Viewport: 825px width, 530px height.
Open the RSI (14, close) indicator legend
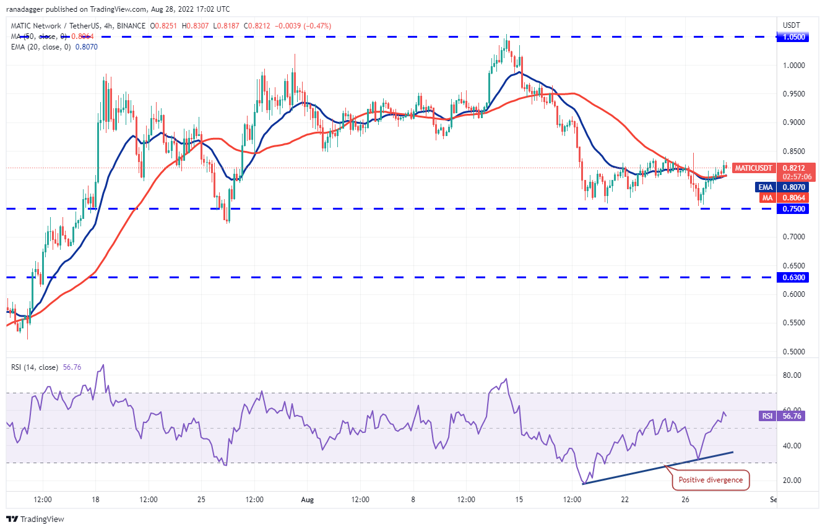pyautogui.click(x=34, y=367)
